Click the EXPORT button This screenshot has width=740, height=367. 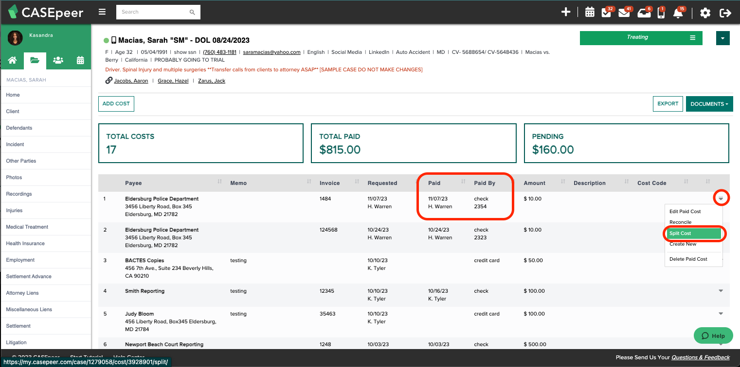(x=668, y=104)
